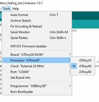
Task: Click Get Board Info
Action: tap(37, 78)
